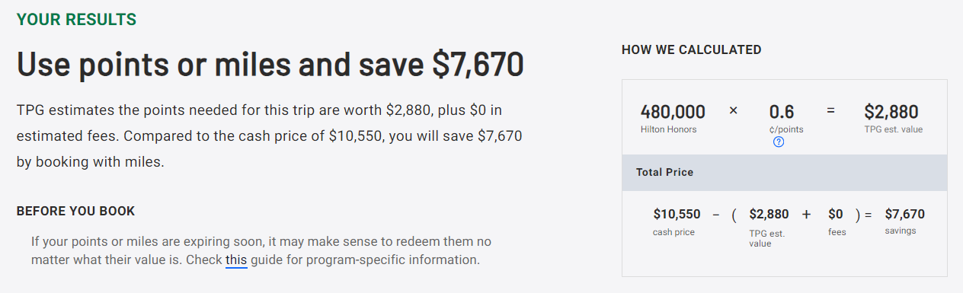The width and height of the screenshot is (963, 293).
Task: Click the question mark help icon under ¢/points
Action: click(779, 142)
